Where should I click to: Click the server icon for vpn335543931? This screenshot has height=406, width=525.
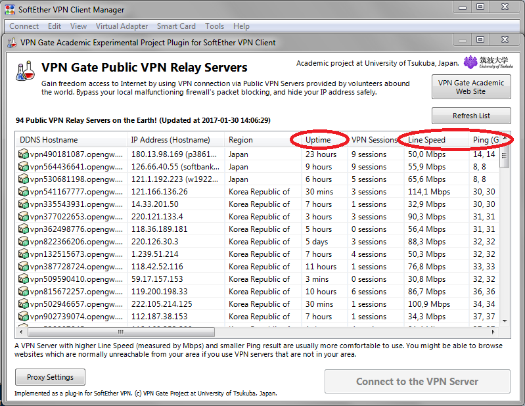click(24, 204)
